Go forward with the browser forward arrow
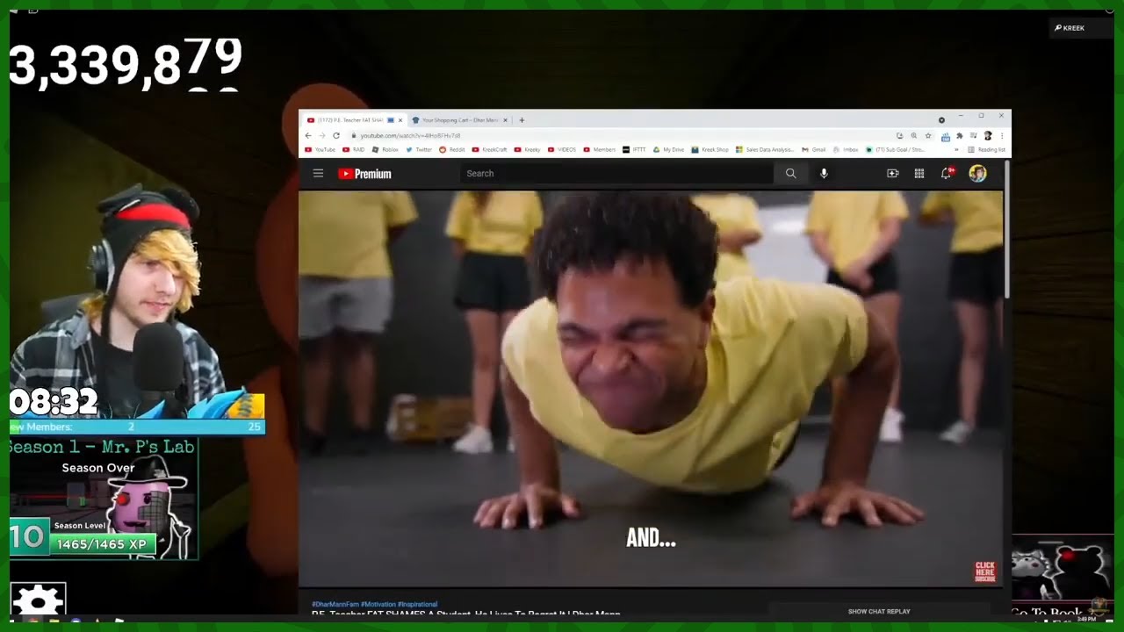1124x632 pixels. pyautogui.click(x=322, y=136)
